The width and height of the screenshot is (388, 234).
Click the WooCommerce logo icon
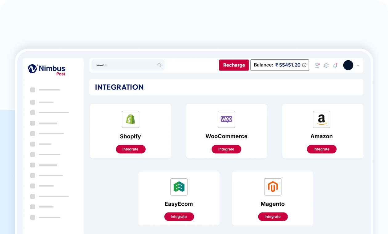(x=226, y=119)
